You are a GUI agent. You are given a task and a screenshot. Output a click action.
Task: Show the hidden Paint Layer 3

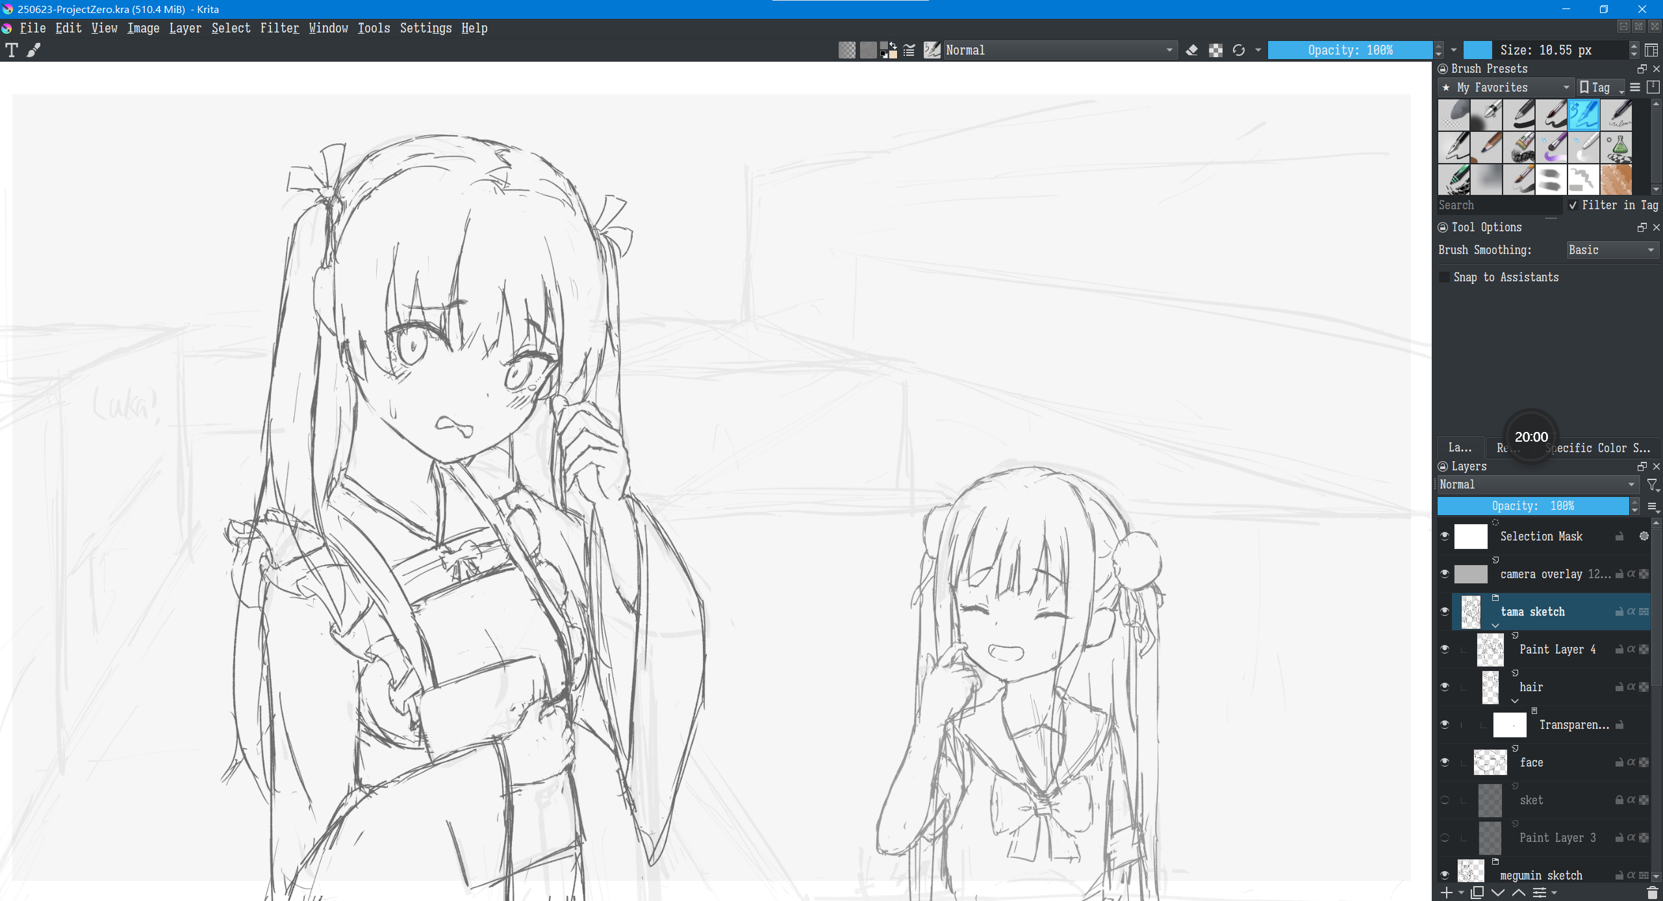(x=1445, y=837)
